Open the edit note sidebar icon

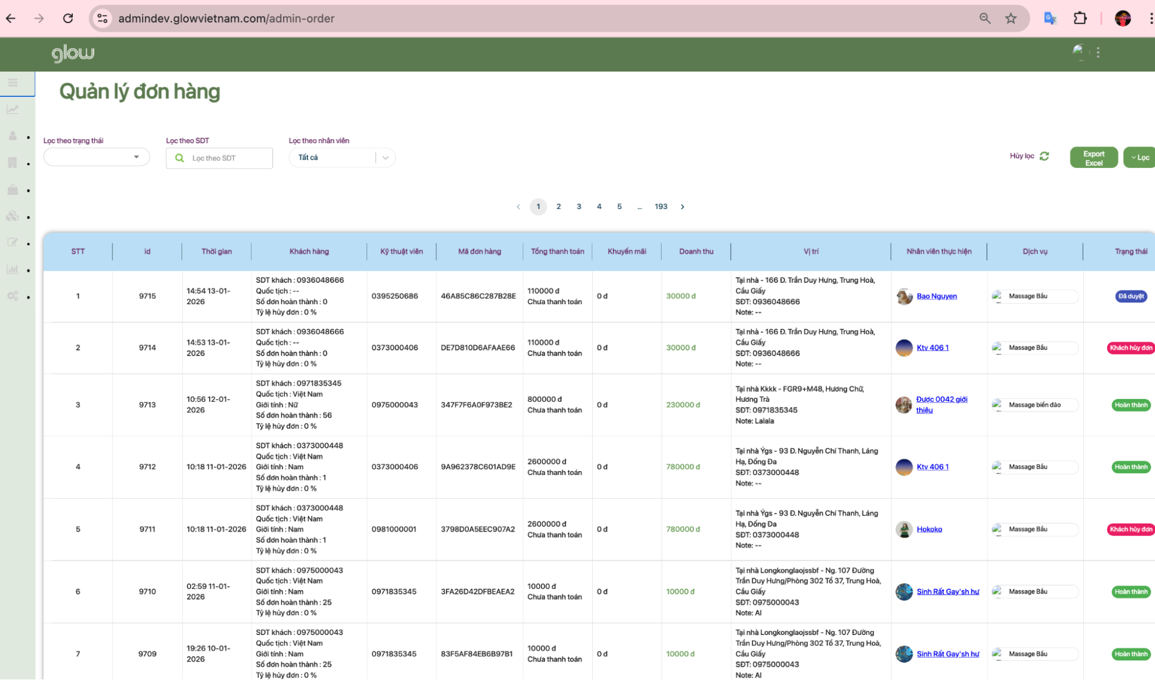click(x=13, y=242)
